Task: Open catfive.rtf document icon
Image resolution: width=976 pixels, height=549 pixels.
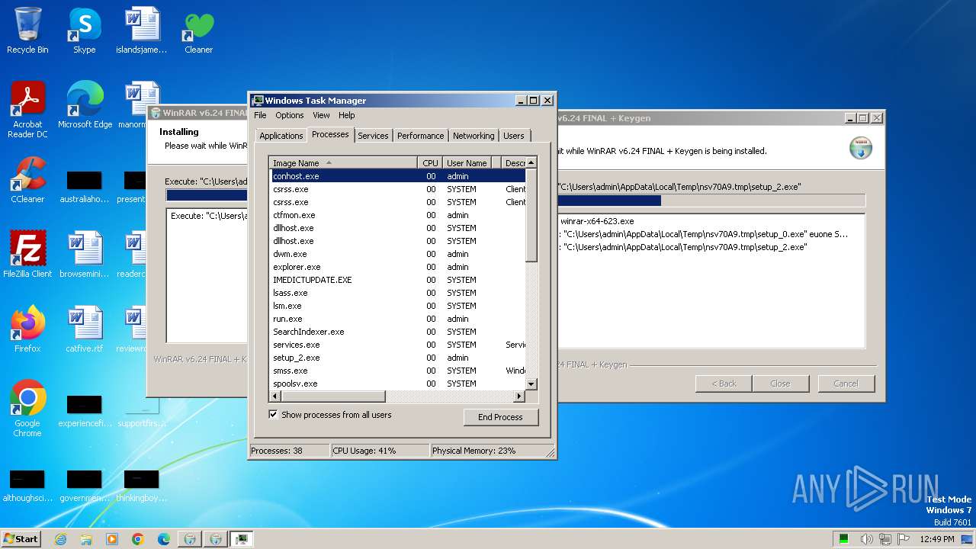Action: pyautogui.click(x=84, y=329)
